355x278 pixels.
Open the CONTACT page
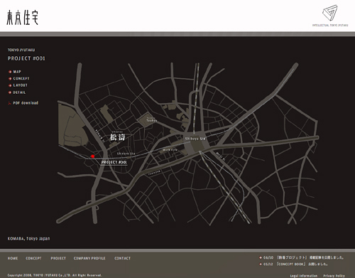coord(122,258)
